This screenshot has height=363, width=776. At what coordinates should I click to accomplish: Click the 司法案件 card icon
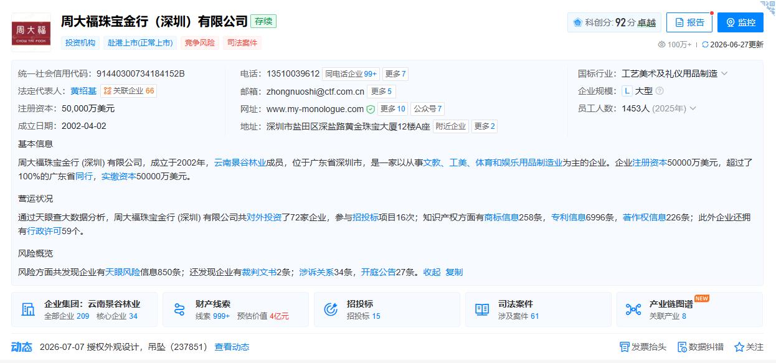(x=482, y=309)
